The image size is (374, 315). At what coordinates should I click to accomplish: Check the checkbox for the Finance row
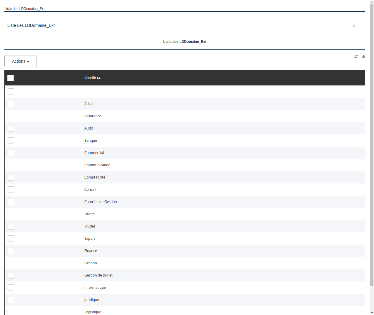point(11,251)
